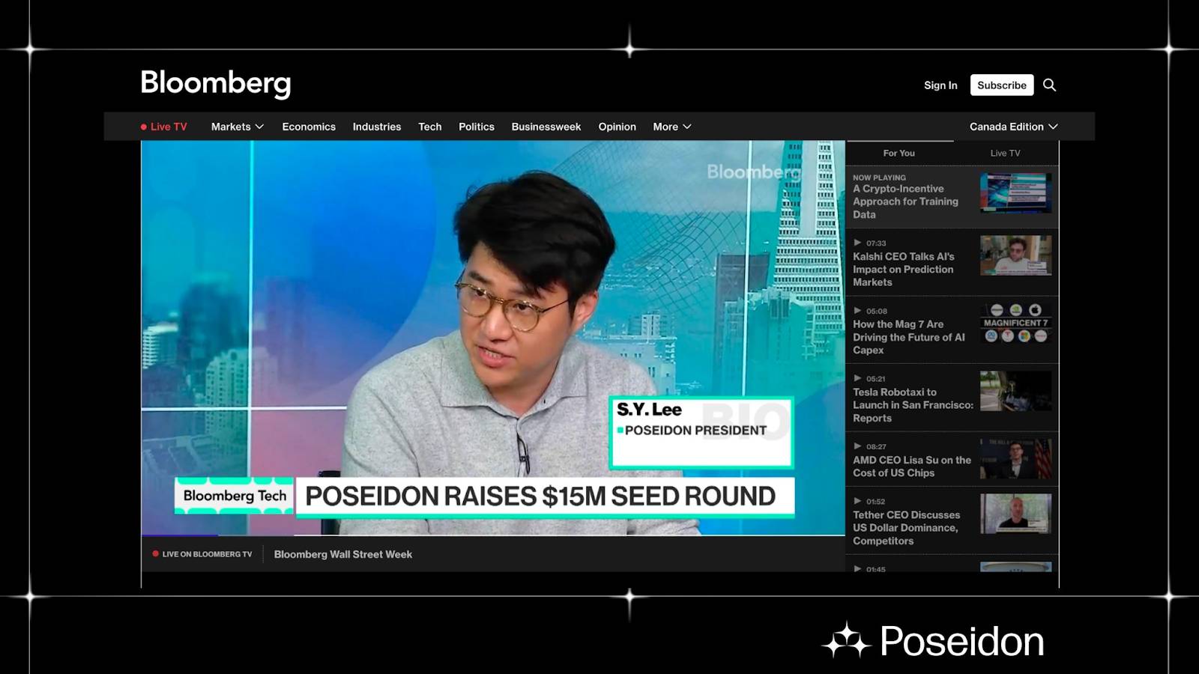Click the 'NOW PLAYING' label

pyautogui.click(x=879, y=177)
